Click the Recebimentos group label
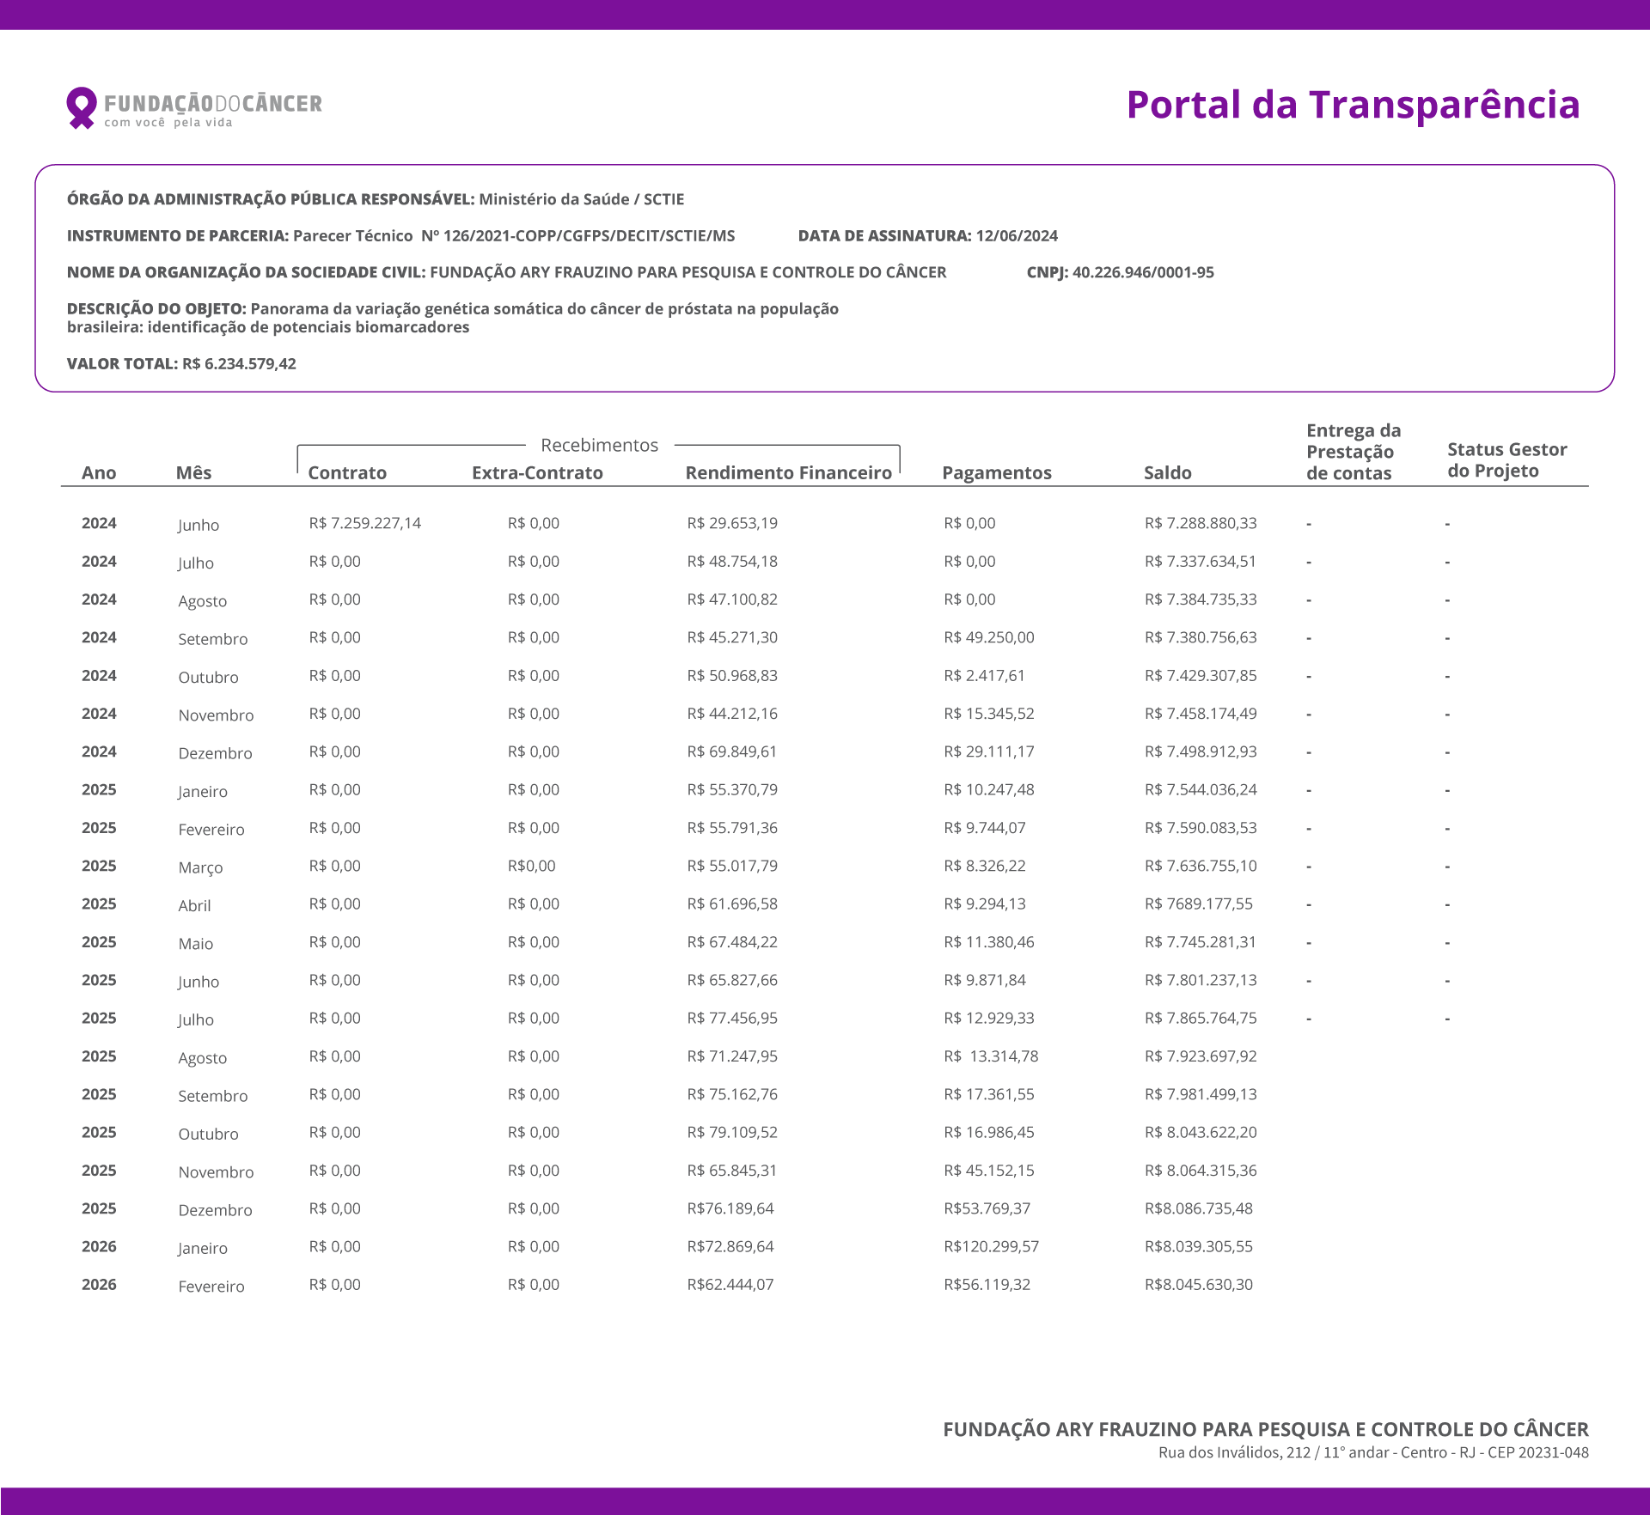1650x1515 pixels. pyautogui.click(x=599, y=445)
